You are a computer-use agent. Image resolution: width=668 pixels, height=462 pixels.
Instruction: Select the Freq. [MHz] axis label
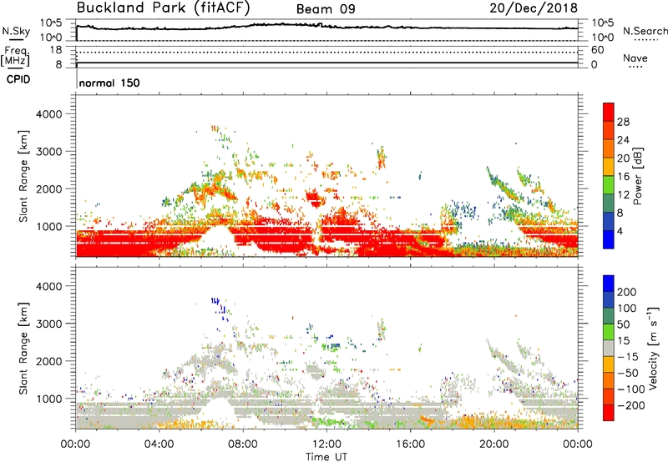tap(15, 56)
